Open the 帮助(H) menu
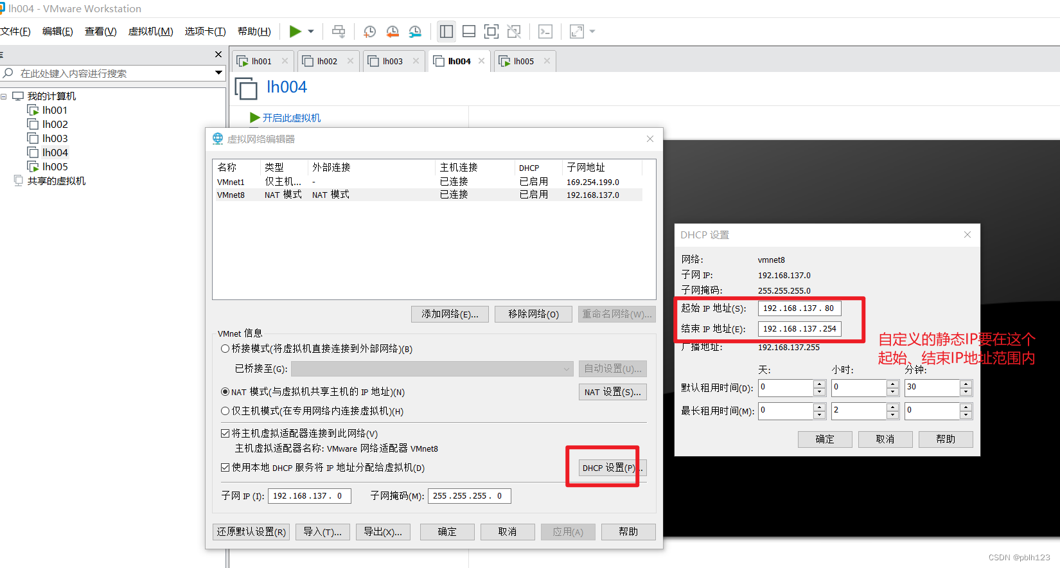The height and width of the screenshot is (568, 1060). [x=254, y=31]
